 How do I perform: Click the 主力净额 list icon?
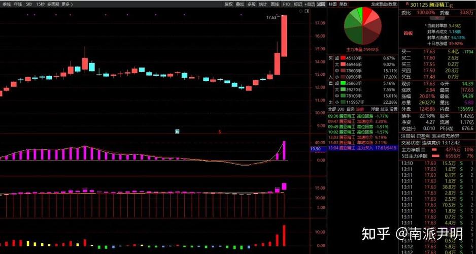[x=423, y=150]
